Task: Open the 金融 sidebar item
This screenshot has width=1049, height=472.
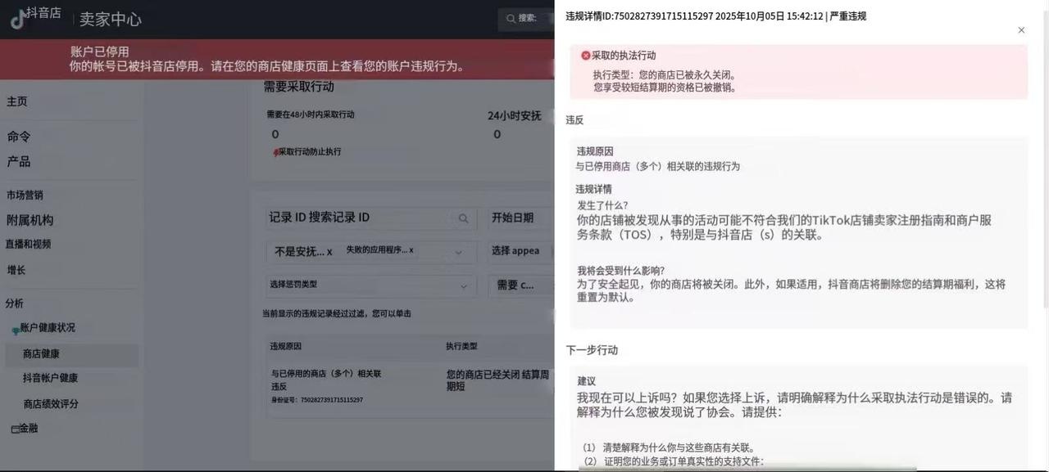Action: click(29, 428)
